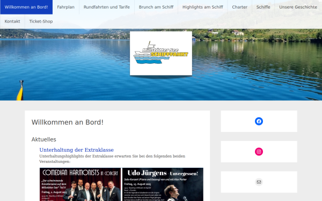Open the Comedian Harmonists concert poster
Screen dimensions: 322x201
coord(80,184)
